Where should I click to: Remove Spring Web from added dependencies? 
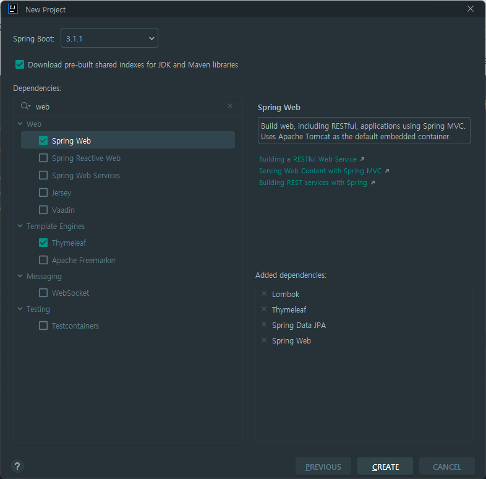click(x=264, y=340)
